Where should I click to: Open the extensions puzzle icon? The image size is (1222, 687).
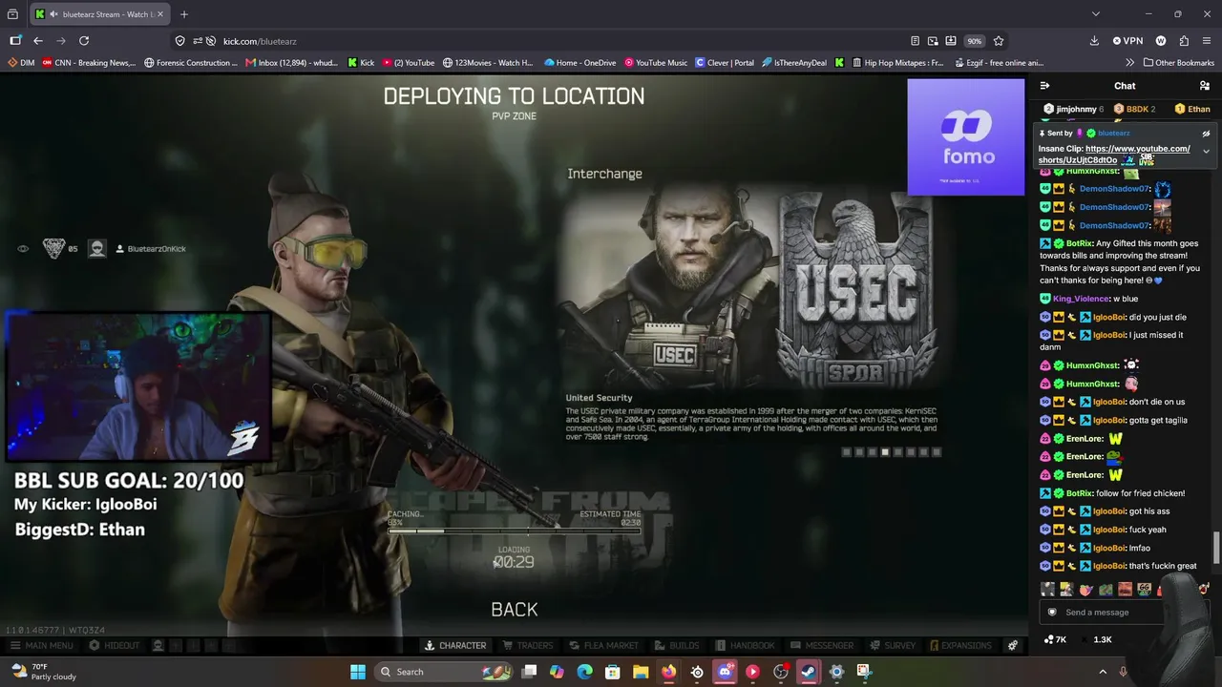(x=1184, y=41)
